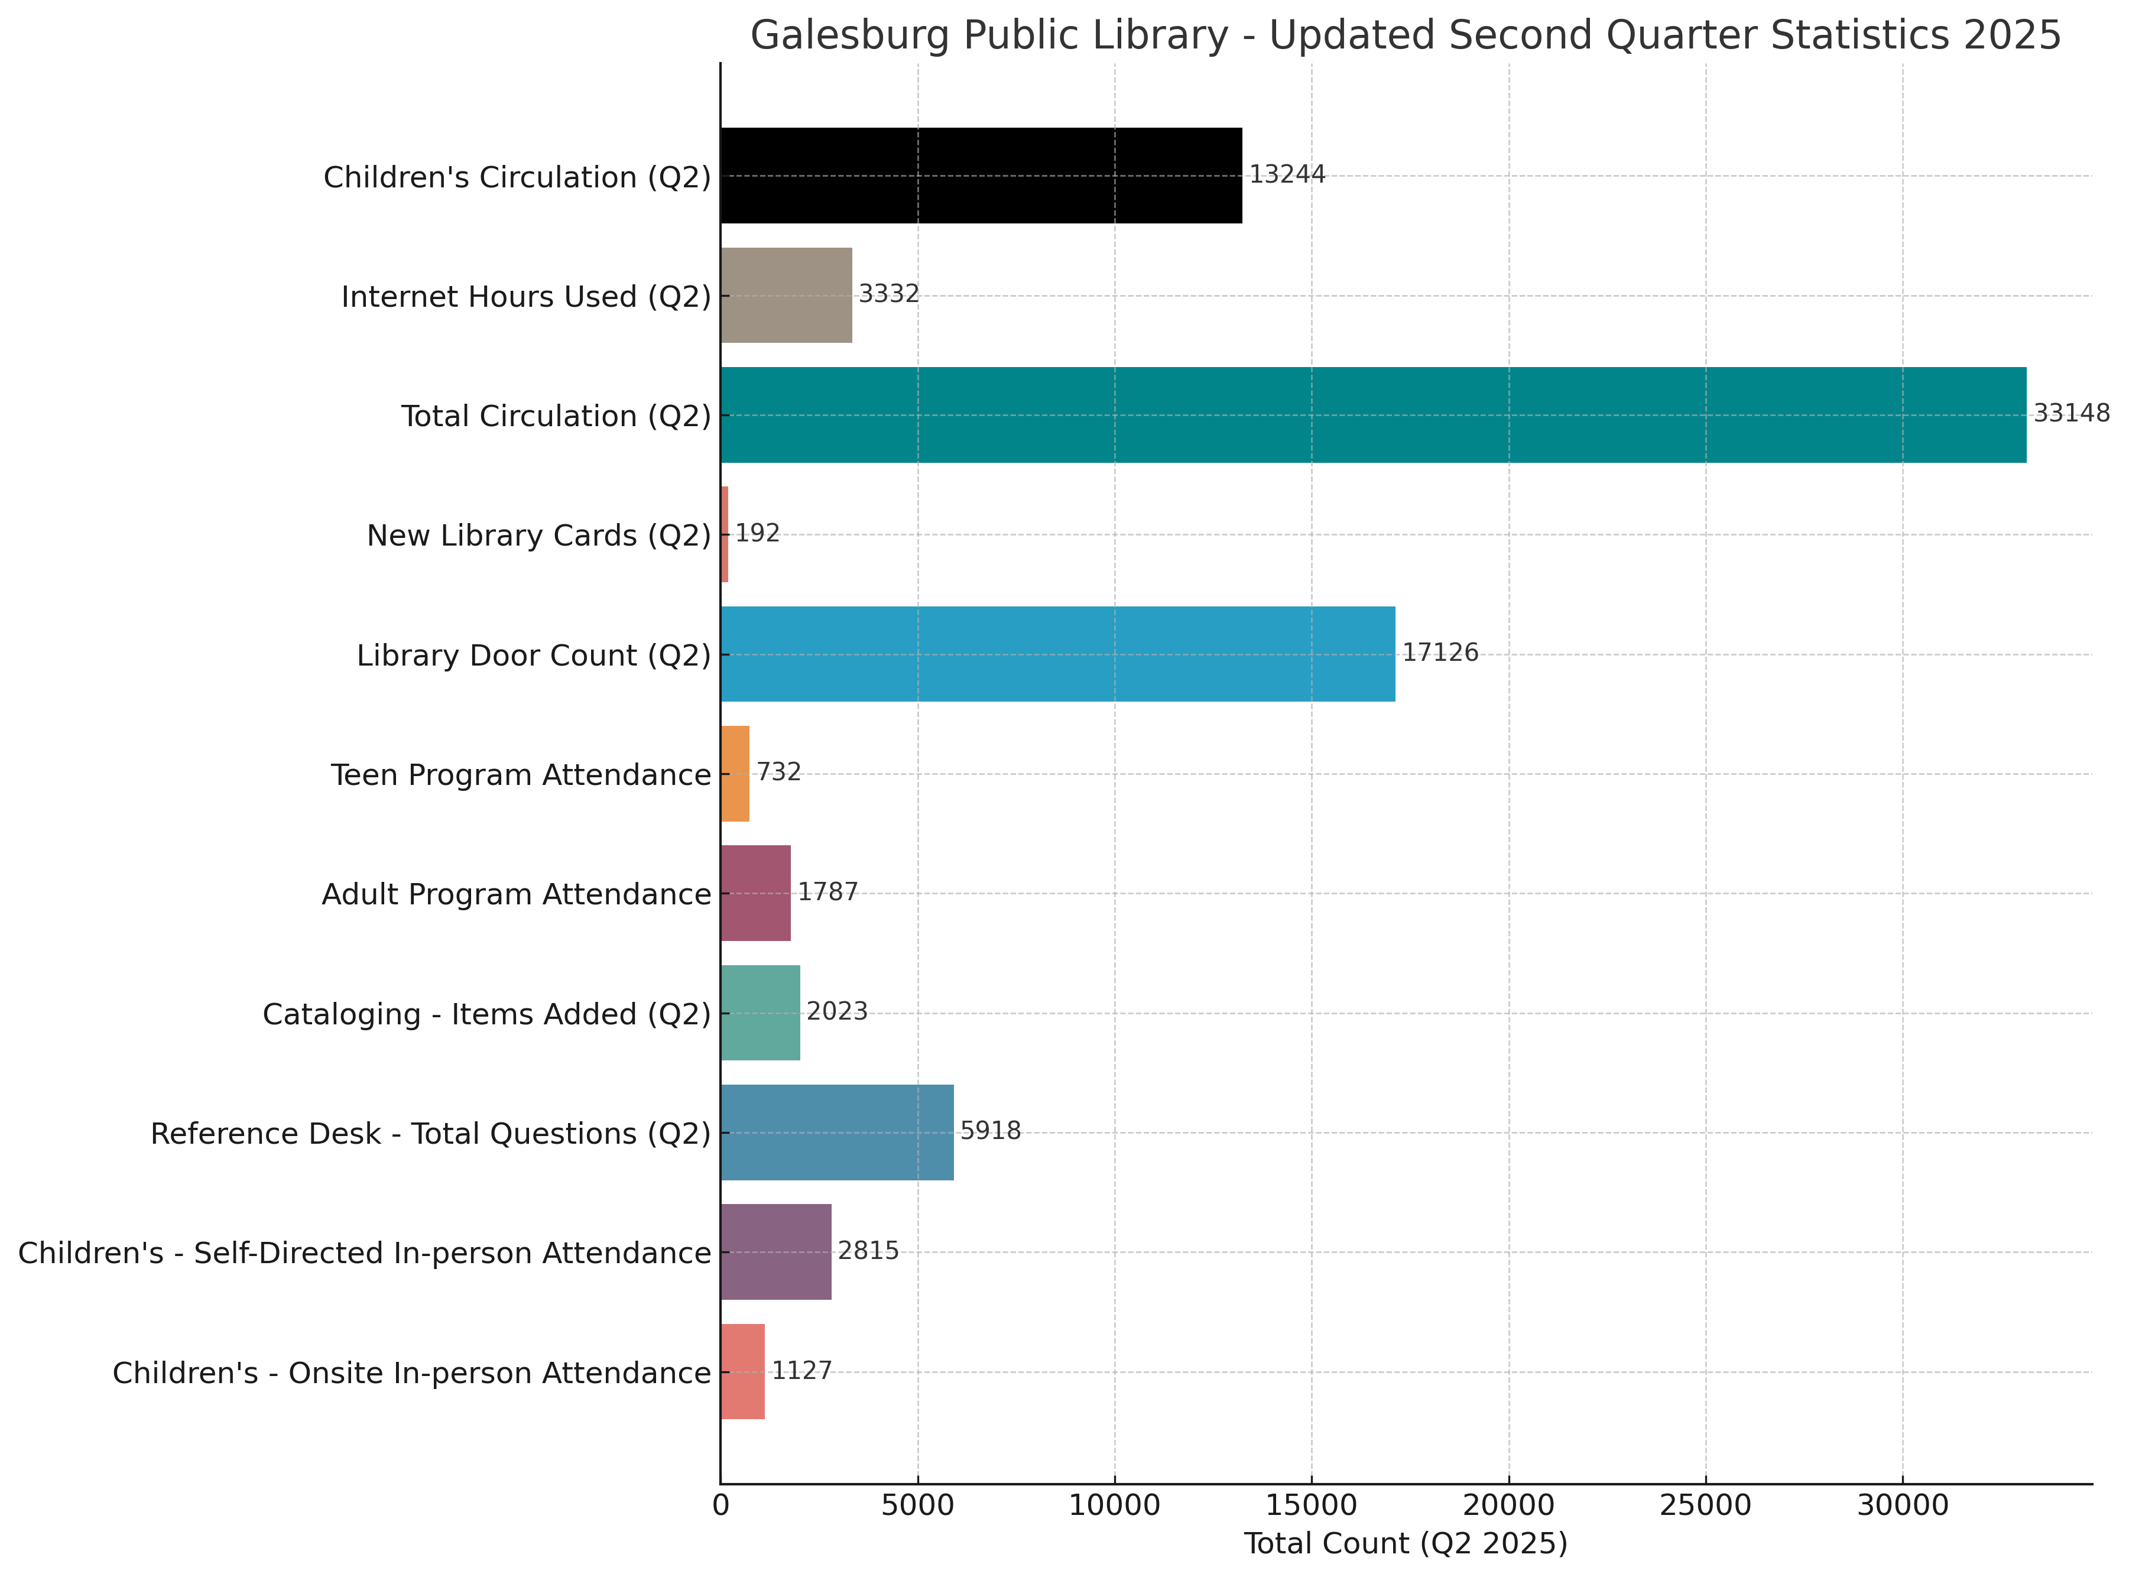Click the green Cataloging Items Added bar

point(760,1013)
